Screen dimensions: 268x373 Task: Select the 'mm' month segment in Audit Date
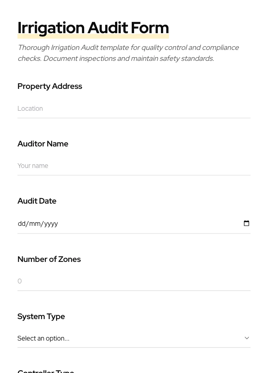(x=35, y=224)
